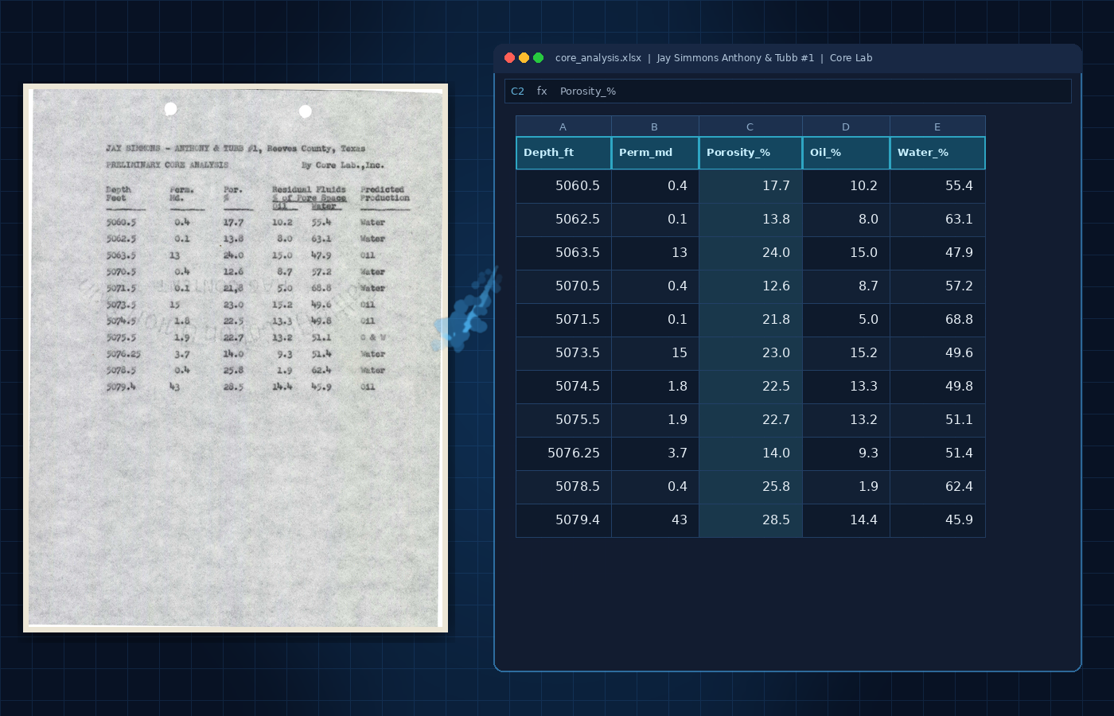Select depth cell 5074.5

563,387
